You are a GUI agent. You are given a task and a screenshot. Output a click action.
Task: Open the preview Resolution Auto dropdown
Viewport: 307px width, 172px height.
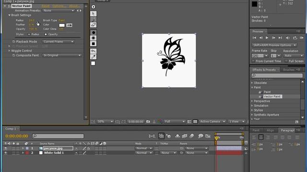[294, 56]
